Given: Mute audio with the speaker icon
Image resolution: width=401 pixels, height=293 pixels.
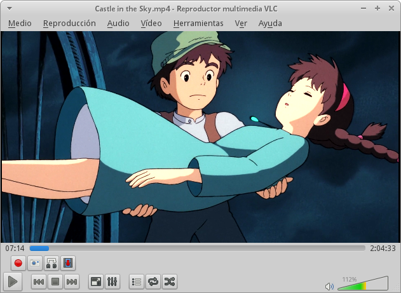Looking at the screenshot, I should tap(329, 287).
